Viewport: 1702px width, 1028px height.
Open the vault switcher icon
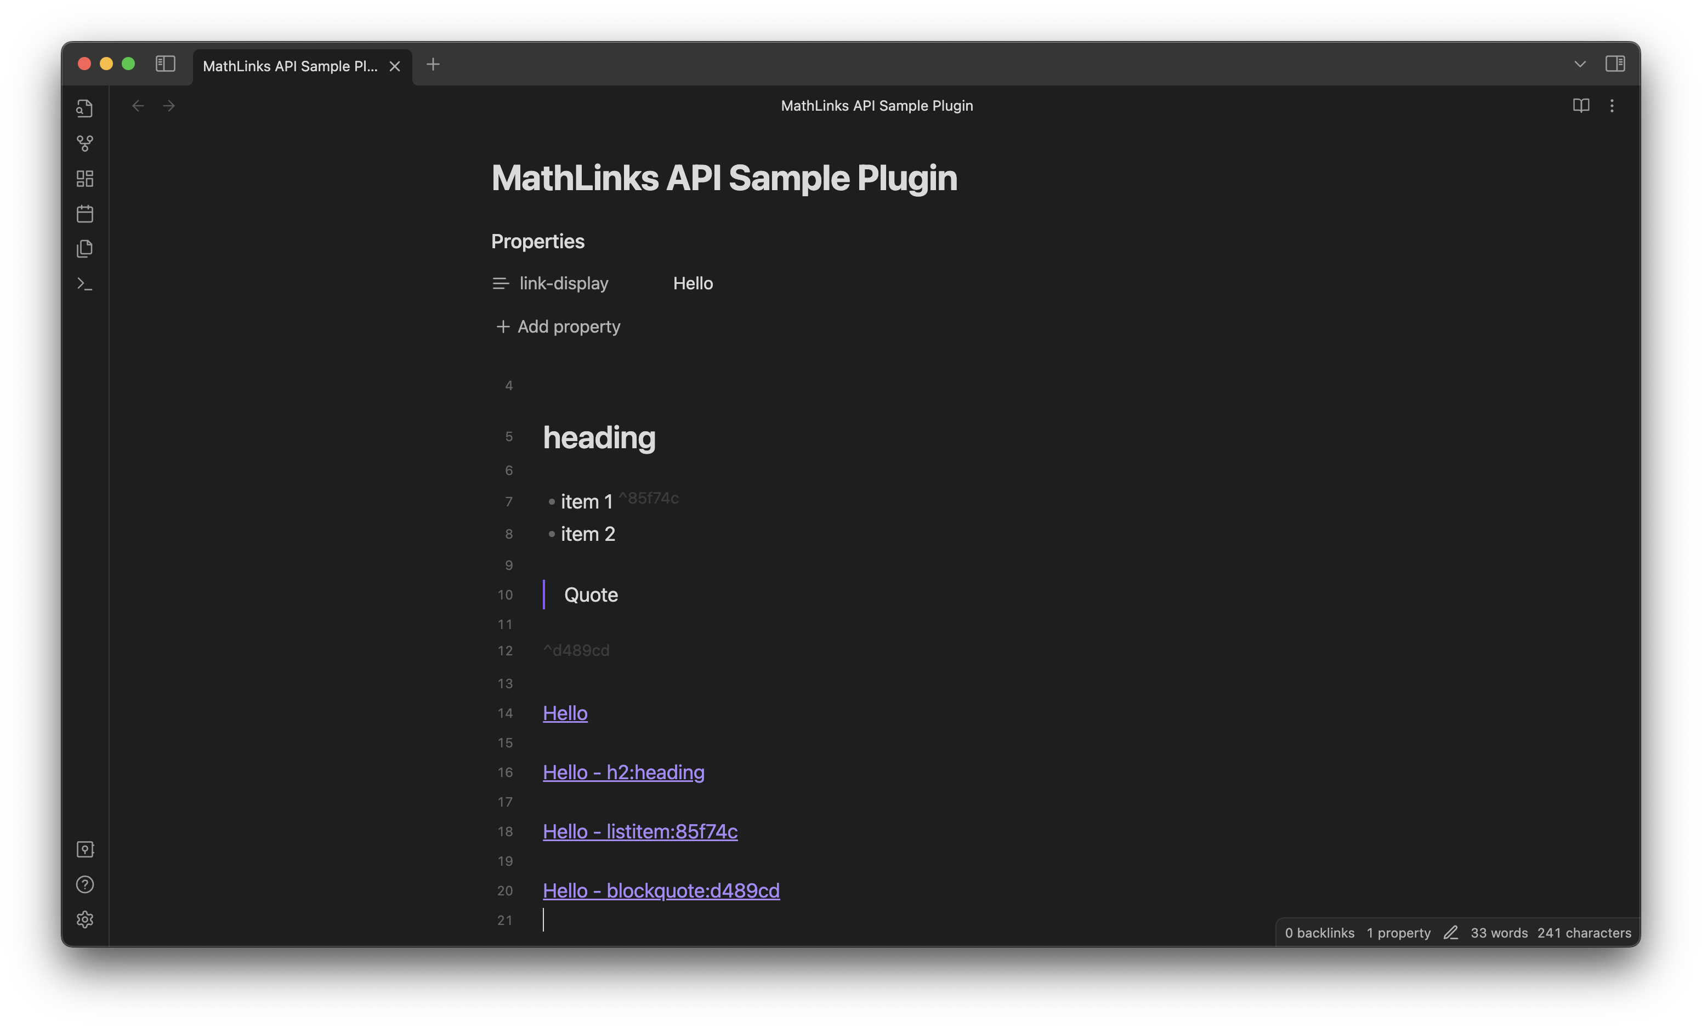tap(85, 849)
